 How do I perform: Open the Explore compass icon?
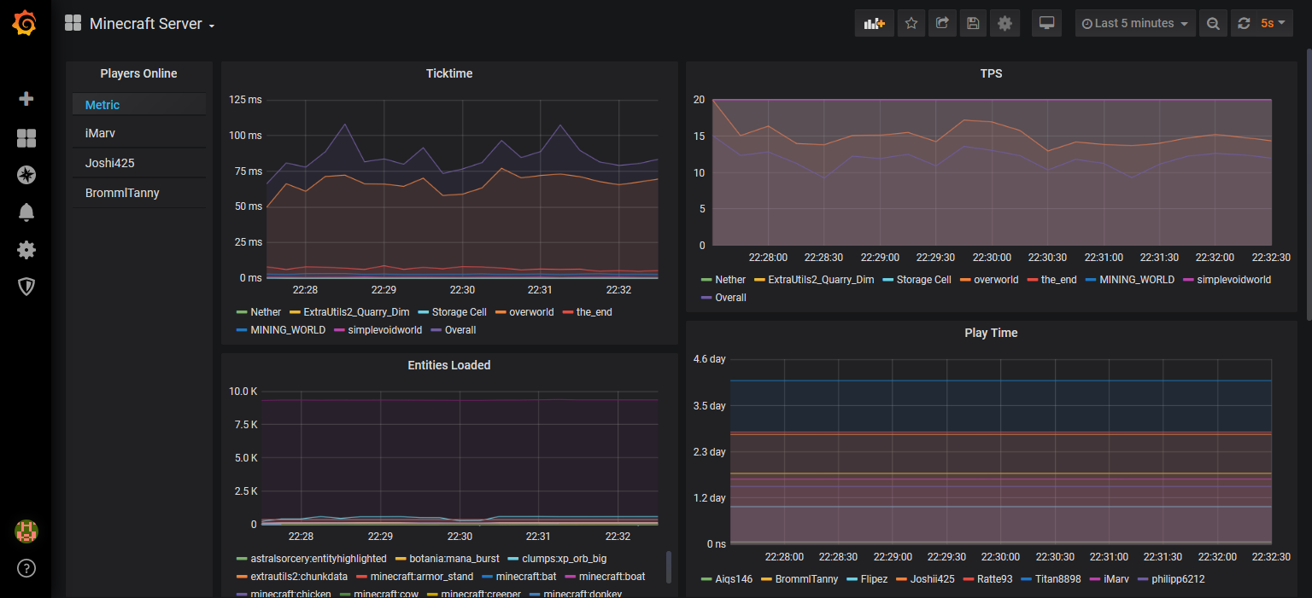[x=26, y=175]
